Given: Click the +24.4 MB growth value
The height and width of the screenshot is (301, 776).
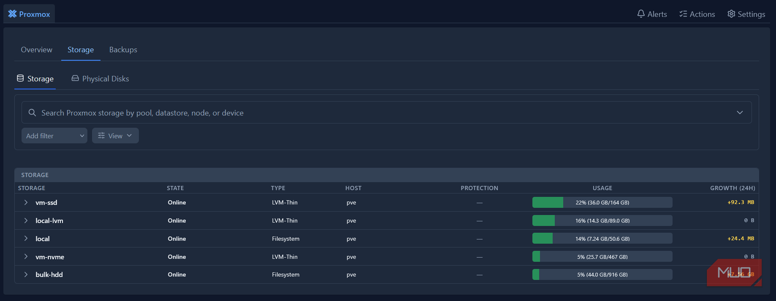Looking at the screenshot, I should click(x=741, y=239).
